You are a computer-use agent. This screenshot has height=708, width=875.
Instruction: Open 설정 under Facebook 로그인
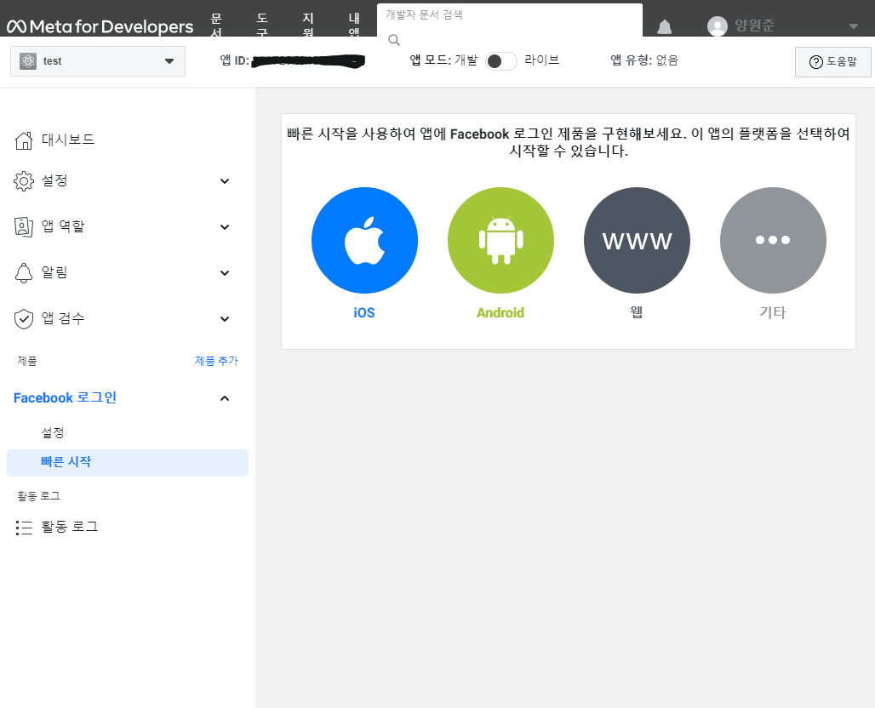[x=53, y=432]
